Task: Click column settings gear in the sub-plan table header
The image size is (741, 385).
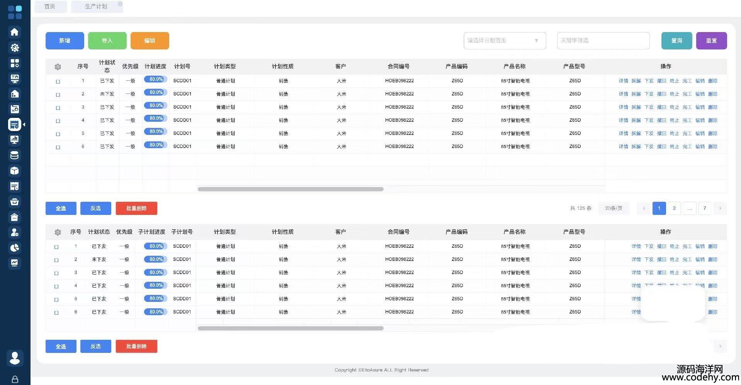Action: point(58,232)
